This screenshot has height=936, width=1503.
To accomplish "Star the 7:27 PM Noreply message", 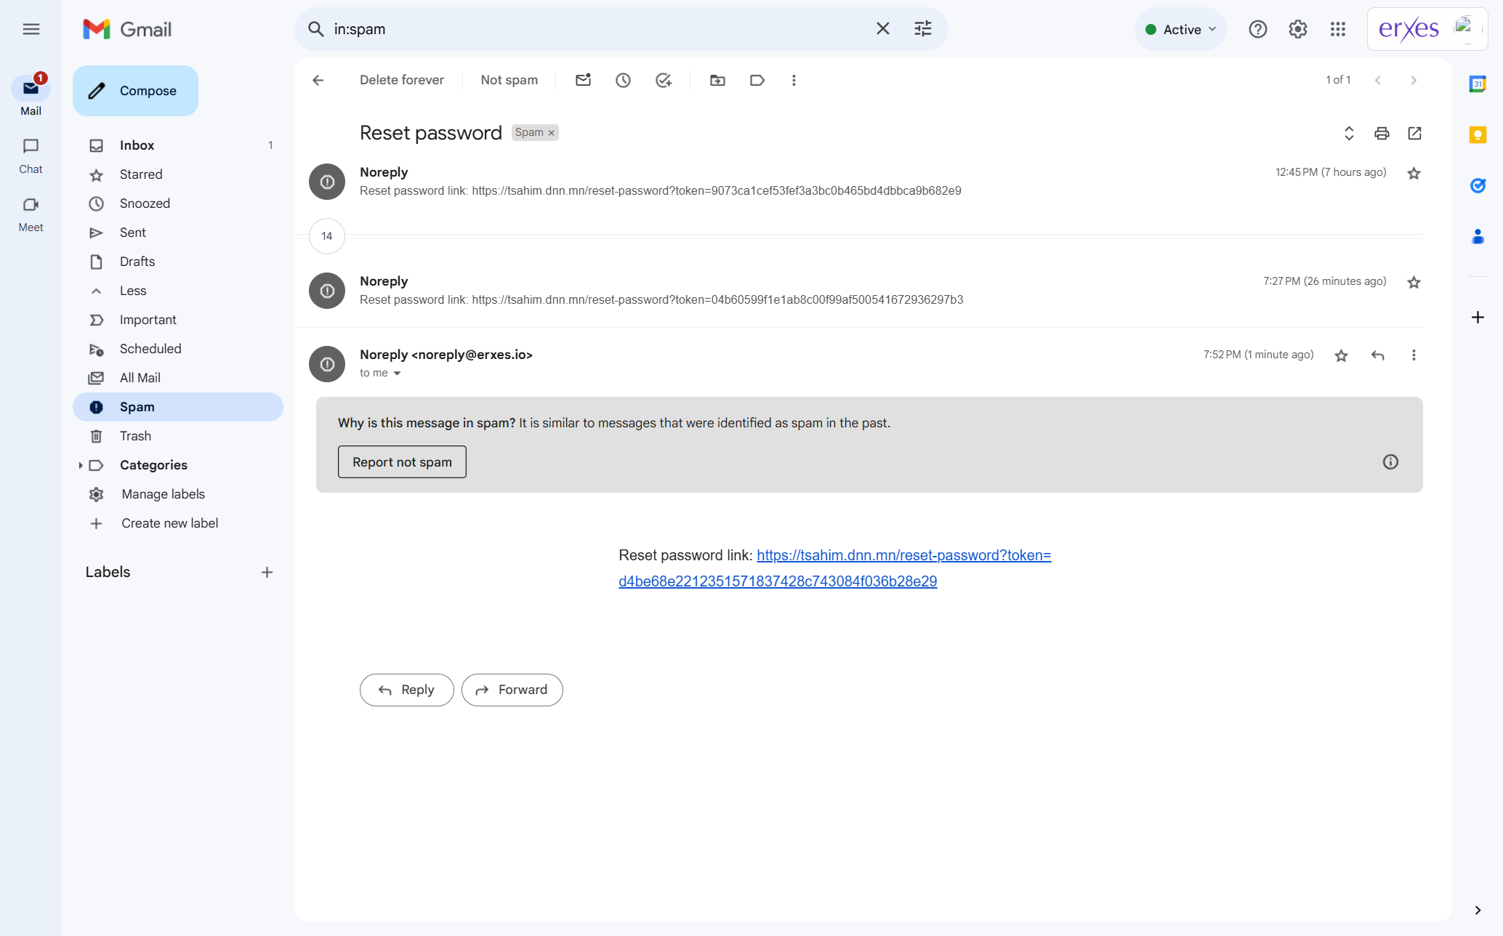I will tap(1414, 283).
